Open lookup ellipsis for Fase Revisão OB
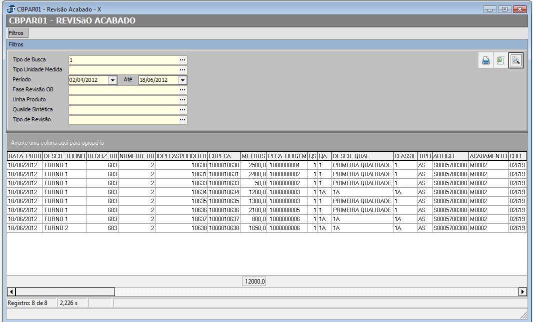 click(182, 90)
